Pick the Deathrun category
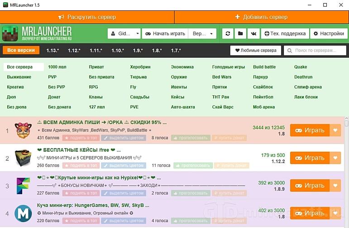This screenshot has height=228, width=349. pos(303,77)
